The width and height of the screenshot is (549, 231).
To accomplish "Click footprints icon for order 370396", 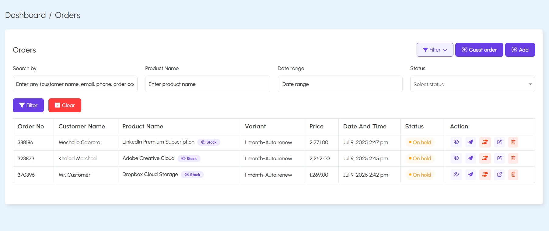I will (485, 175).
